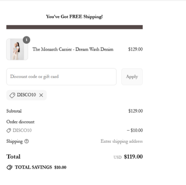The image size is (186, 185).
Task: Click the quantity badge on the product image
Action: point(26,40)
